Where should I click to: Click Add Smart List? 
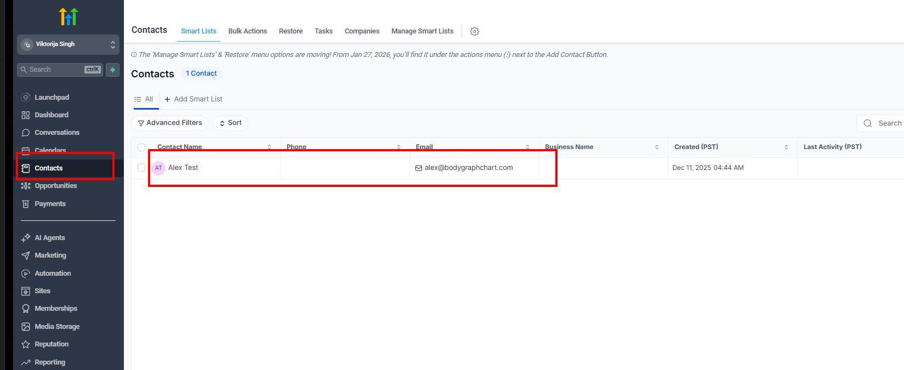tap(194, 99)
